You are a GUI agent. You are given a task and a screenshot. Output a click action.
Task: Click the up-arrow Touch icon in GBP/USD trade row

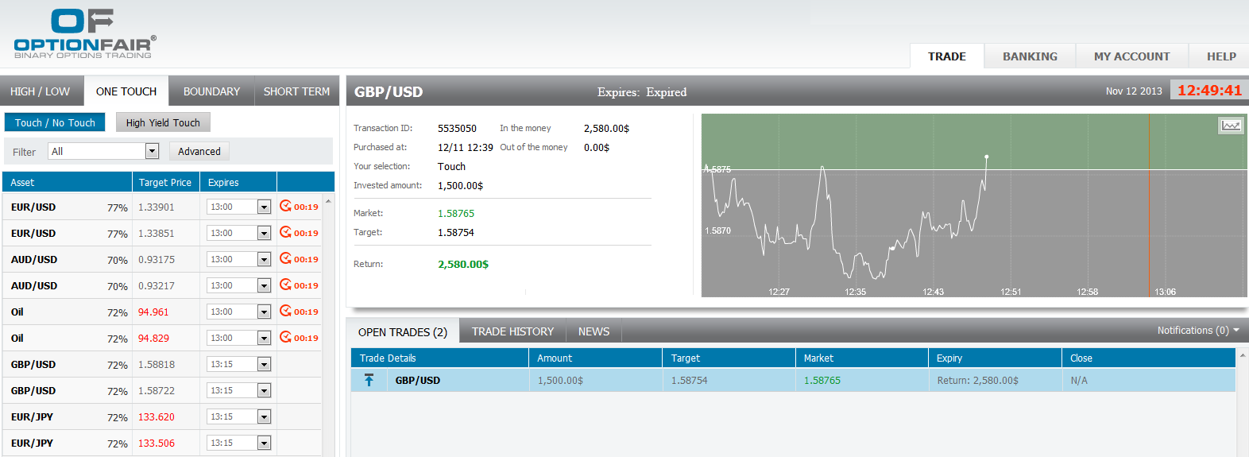click(369, 380)
